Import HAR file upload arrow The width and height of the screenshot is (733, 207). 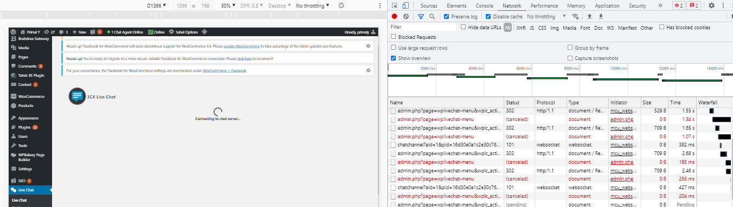589,17
